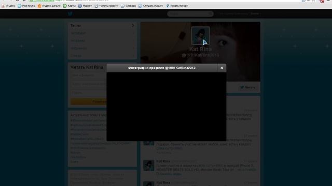Click the Twitter bird logo
The height and width of the screenshot is (186, 332).
tap(70, 14)
